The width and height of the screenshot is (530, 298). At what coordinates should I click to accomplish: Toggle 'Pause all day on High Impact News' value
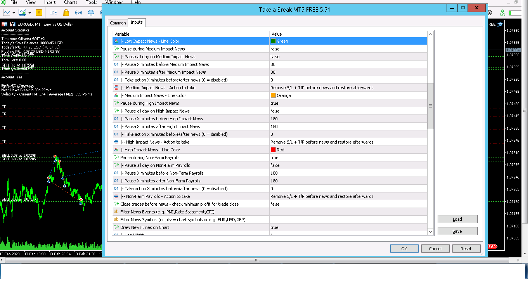(348, 111)
